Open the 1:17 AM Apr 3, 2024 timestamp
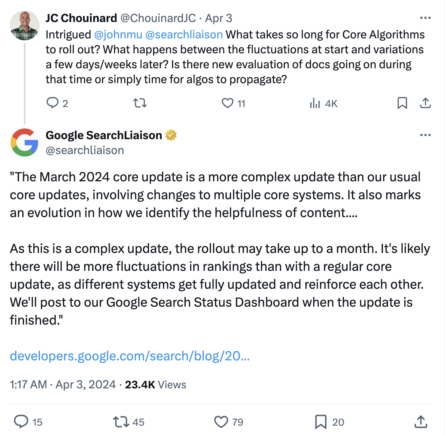 (x=63, y=385)
